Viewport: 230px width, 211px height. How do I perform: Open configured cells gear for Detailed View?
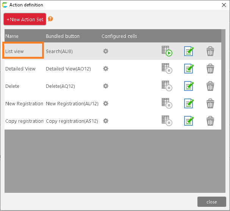(x=106, y=69)
